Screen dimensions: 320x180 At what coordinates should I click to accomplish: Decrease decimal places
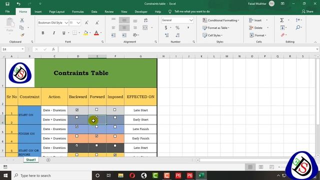(177, 35)
